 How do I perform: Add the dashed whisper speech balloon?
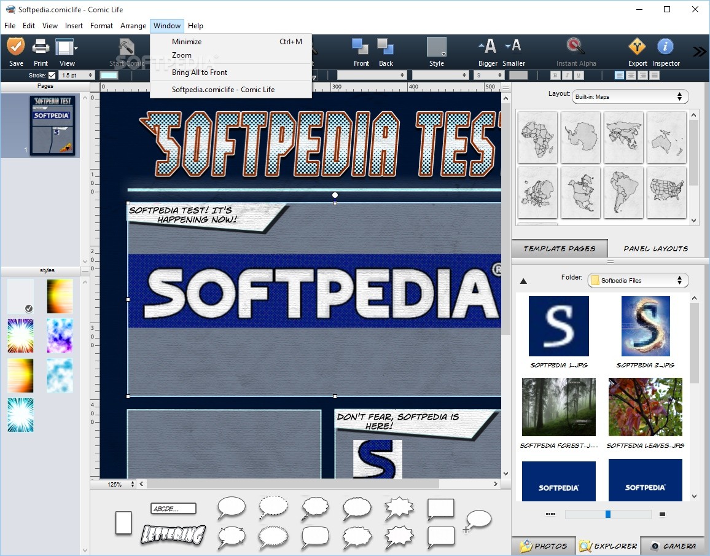tap(273, 507)
